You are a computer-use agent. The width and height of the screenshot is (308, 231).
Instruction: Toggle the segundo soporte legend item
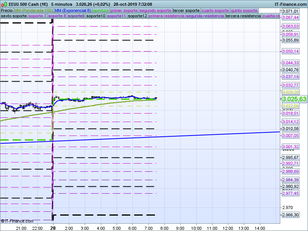pyautogui.click(x=155, y=10)
